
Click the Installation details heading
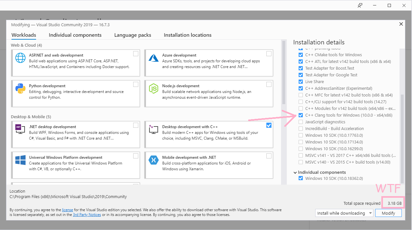[319, 42]
